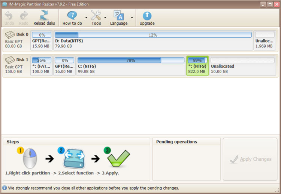The image size is (281, 194).
Task: Open the Tools wrench icon
Action: coord(96,15)
